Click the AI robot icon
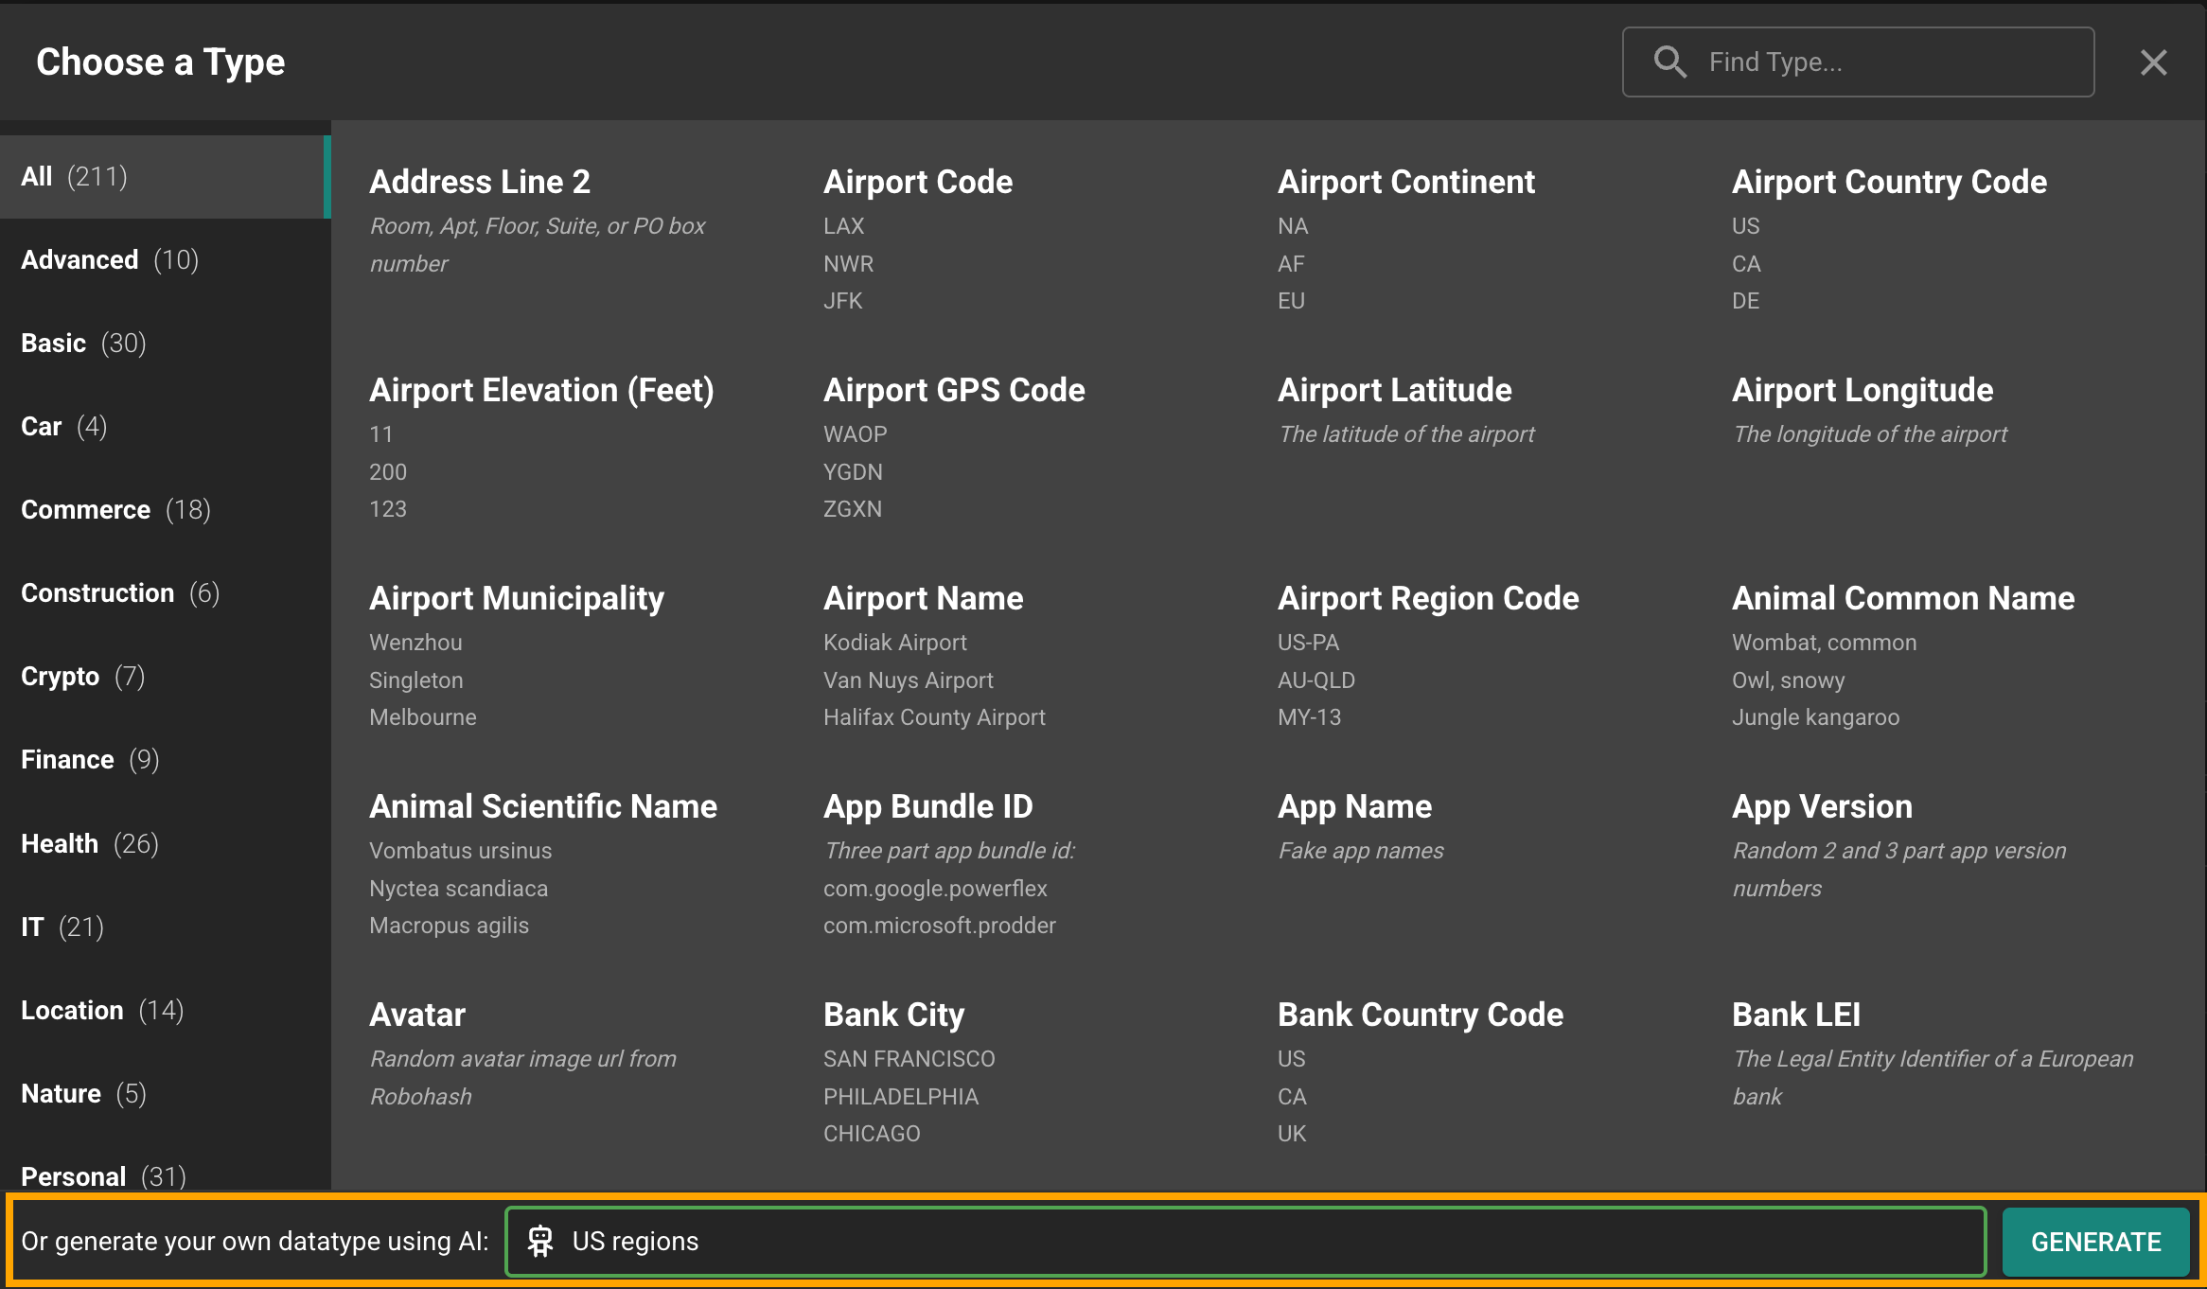 (540, 1241)
